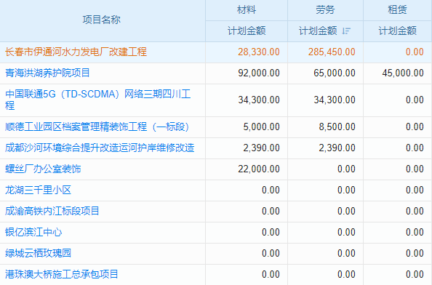Open the 青海洪湖养护院项目 link

coord(47,73)
